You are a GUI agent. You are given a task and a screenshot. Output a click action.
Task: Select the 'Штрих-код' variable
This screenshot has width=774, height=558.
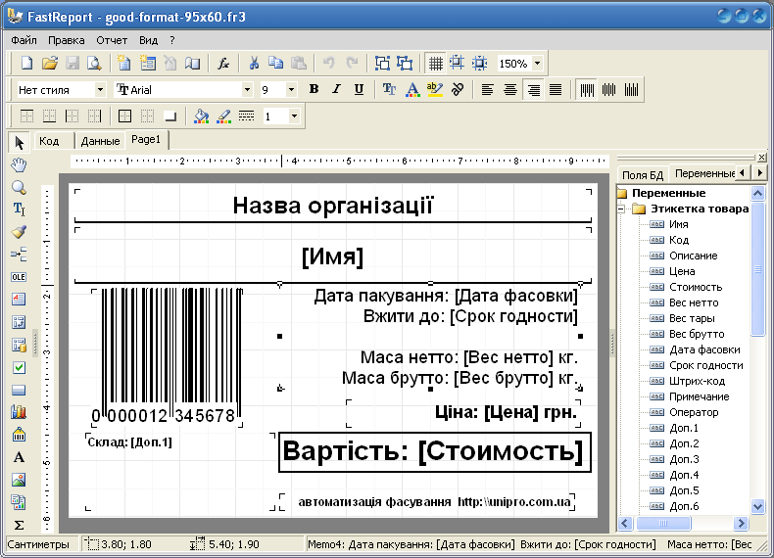697,381
